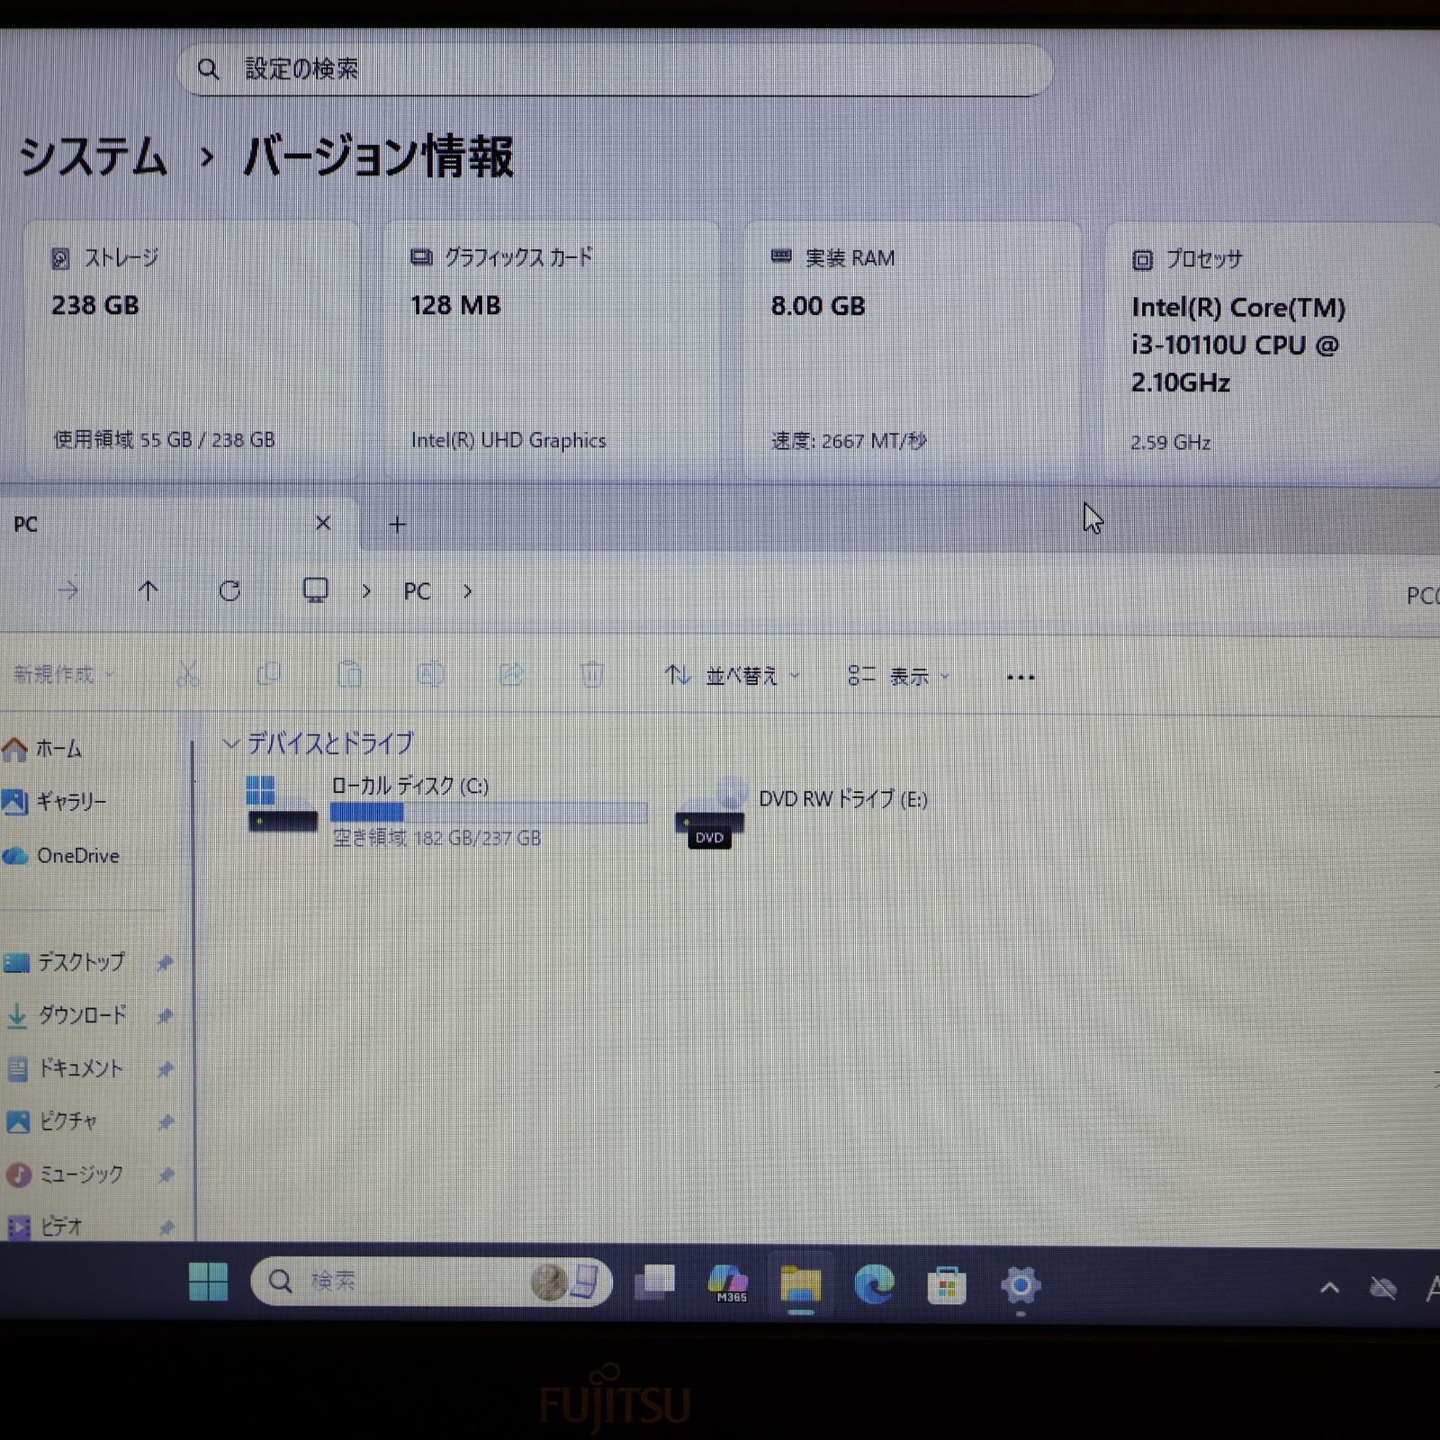Select the Cut icon in the toolbar
Image resolution: width=1440 pixels, height=1440 pixels.
[x=189, y=675]
